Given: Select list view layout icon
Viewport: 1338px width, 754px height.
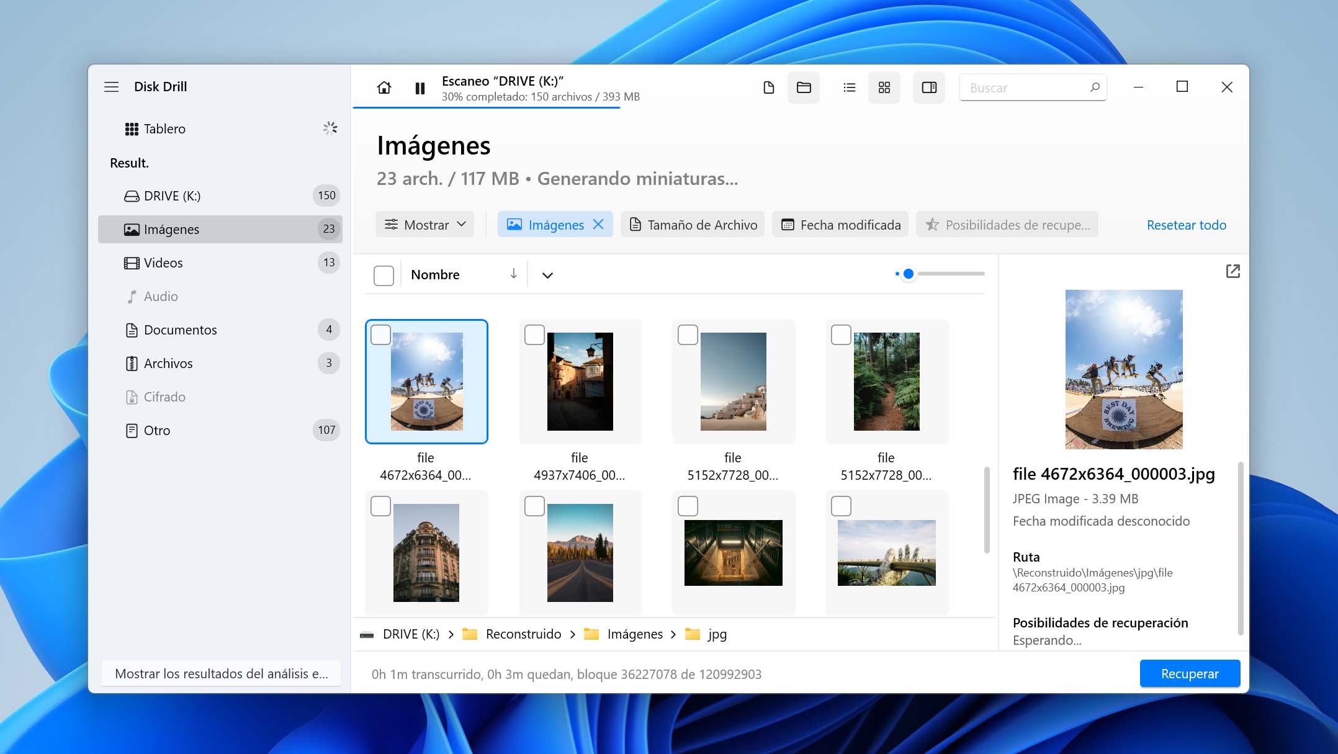Looking at the screenshot, I should click(x=849, y=88).
